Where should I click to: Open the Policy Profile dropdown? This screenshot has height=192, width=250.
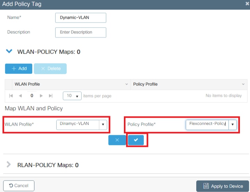(232, 124)
